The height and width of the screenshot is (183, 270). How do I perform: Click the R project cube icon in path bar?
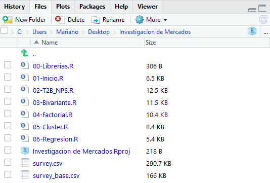click(x=252, y=31)
